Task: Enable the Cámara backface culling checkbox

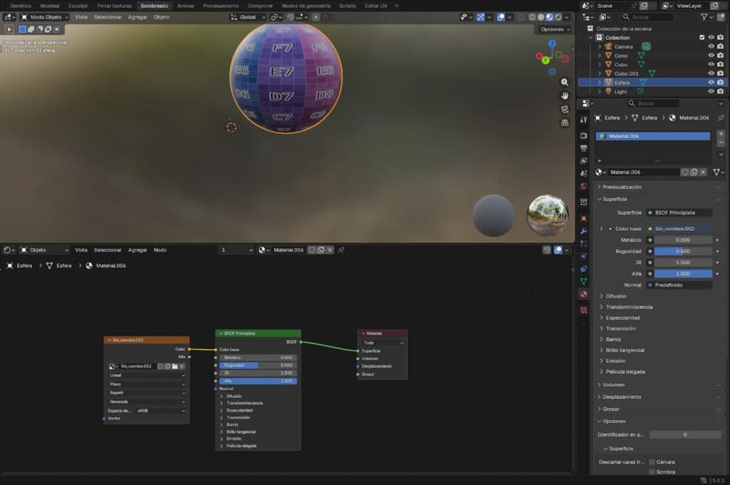Action: (652, 461)
